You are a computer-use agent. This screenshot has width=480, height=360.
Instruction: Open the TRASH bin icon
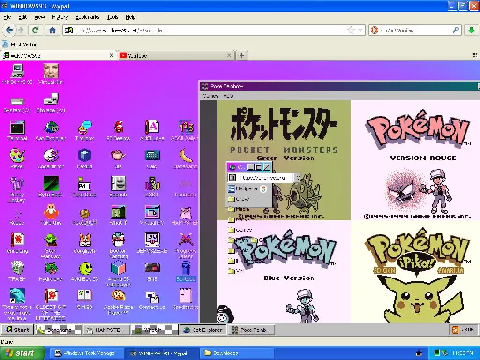(x=17, y=271)
